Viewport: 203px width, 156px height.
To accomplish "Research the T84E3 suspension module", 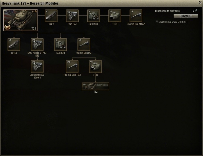I will (x=14, y=45).
